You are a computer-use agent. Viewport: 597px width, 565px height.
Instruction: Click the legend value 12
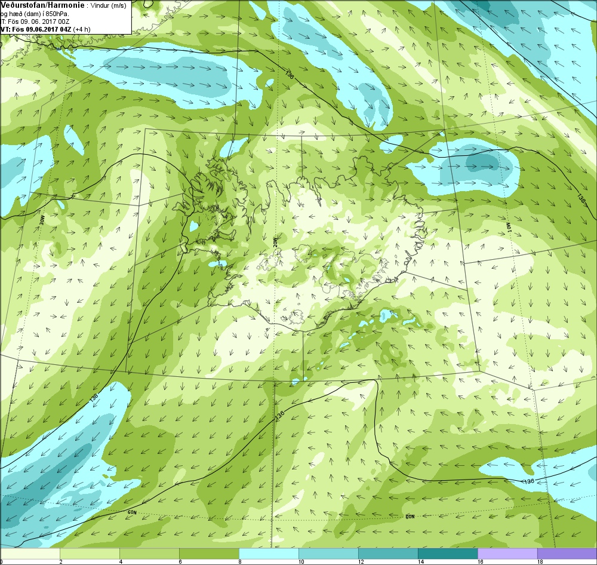[361, 561]
